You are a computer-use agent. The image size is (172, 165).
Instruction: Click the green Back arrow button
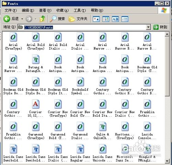click(x=7, y=19)
